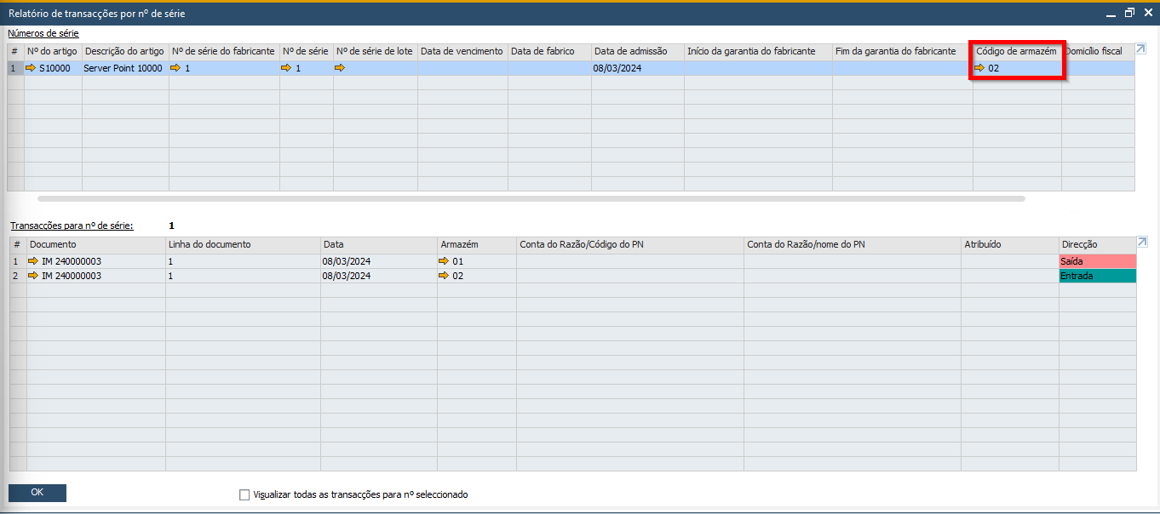
Task: Maximize the report window
Action: pos(1129,13)
